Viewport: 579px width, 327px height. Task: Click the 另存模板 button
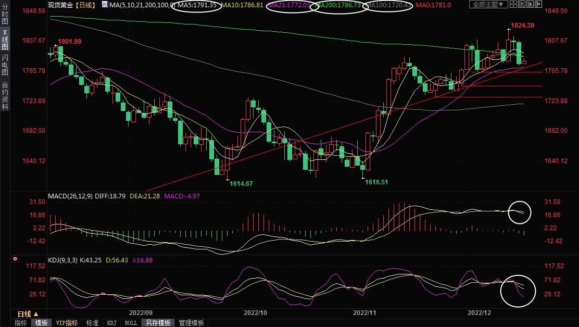pyautogui.click(x=158, y=323)
